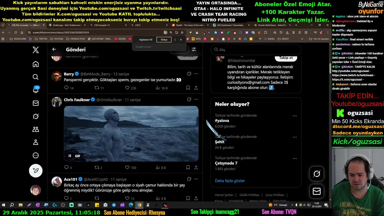Image resolution: width=384 pixels, height=216 pixels.
Task: Open more options for Şehit trend
Action: click(x=295, y=137)
